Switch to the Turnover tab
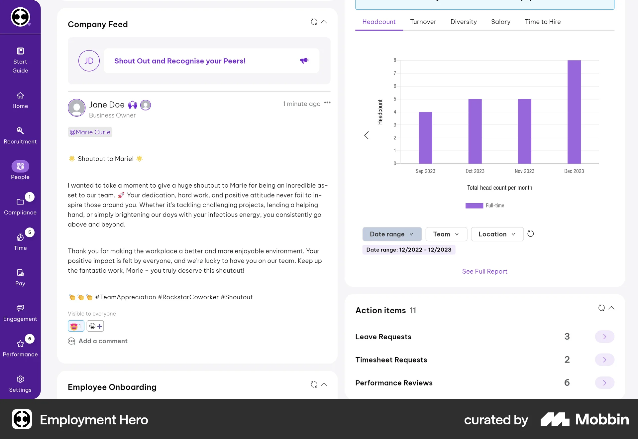This screenshot has height=439, width=638. (423, 22)
